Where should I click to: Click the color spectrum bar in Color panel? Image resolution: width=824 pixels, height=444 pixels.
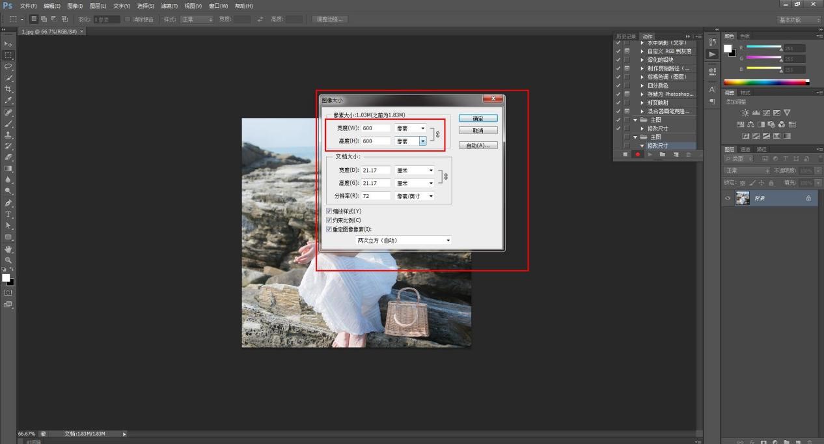pyautogui.click(x=765, y=82)
